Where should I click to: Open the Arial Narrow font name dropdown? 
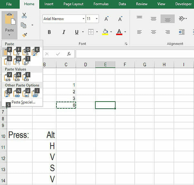[83, 19]
